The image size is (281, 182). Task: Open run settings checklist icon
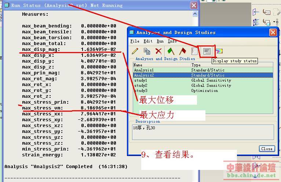tap(194, 51)
